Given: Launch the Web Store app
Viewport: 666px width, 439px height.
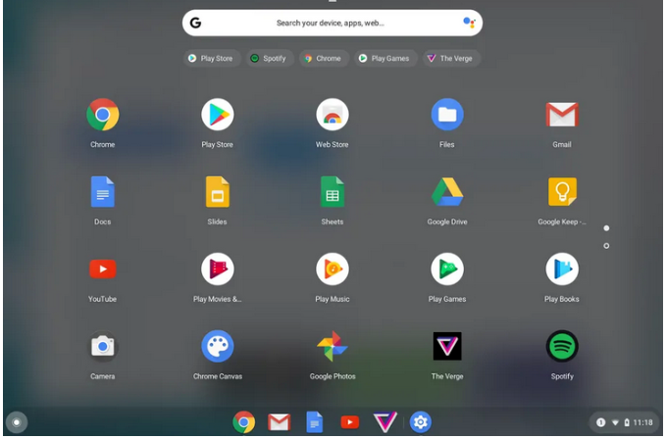Looking at the screenshot, I should (333, 115).
